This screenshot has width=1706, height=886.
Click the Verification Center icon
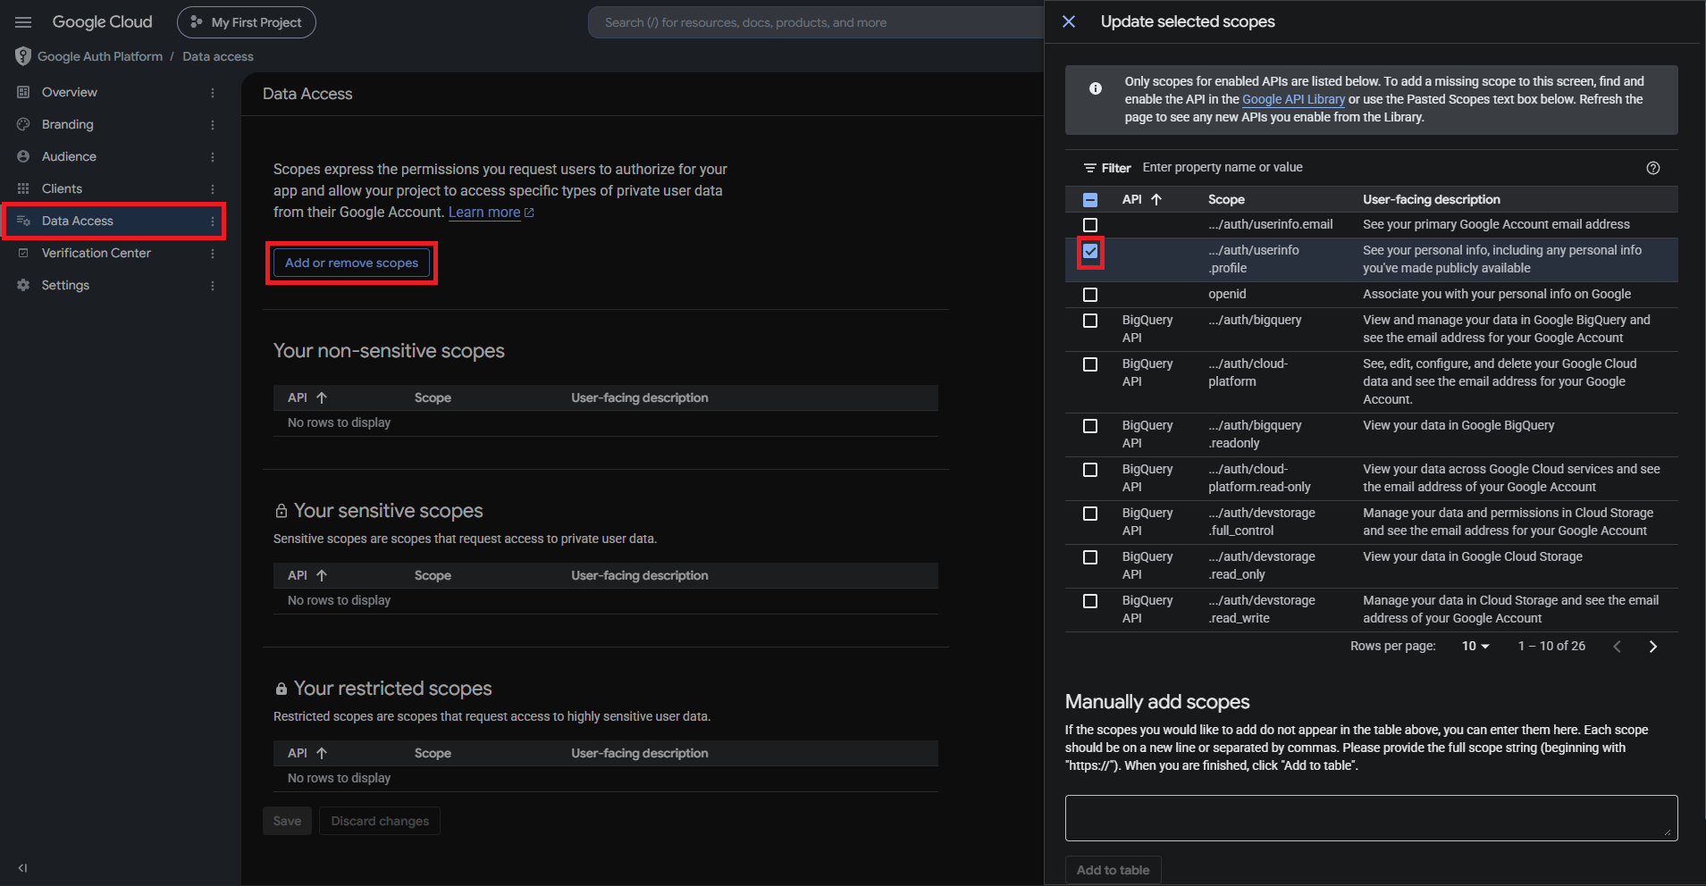pyautogui.click(x=23, y=253)
